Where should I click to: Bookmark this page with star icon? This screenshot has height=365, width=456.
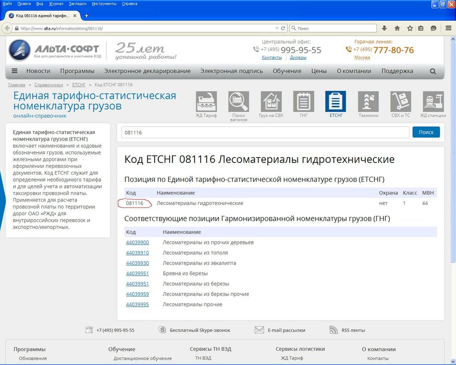click(410, 28)
